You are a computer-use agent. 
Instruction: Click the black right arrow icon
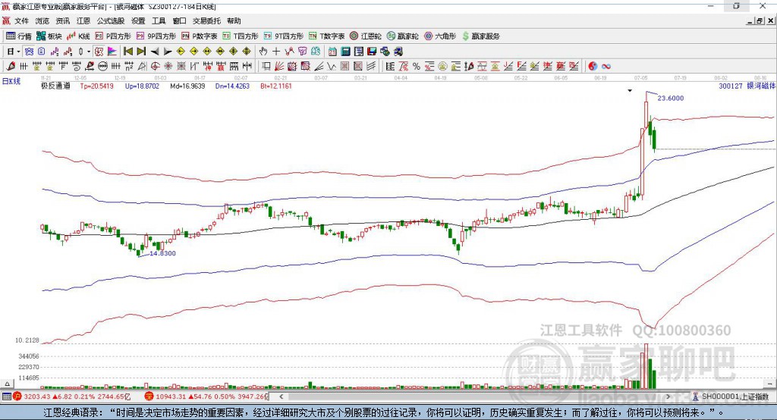point(168,51)
